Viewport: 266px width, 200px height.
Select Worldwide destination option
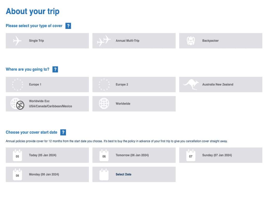[x=134, y=104]
